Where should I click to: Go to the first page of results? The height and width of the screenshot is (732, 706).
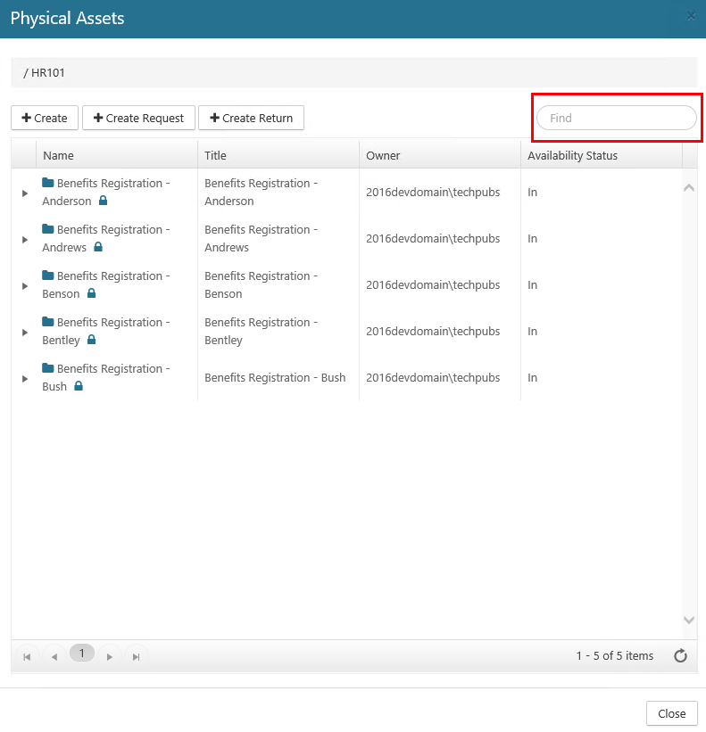(27, 656)
